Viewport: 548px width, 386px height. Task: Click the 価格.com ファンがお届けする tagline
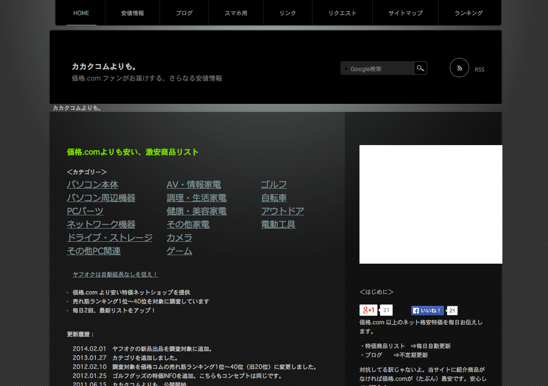[147, 78]
